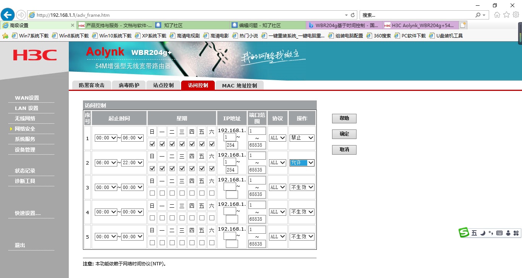Switch to the MAC 地址控制 tab
Viewport: 522px width, 278px height.
point(240,85)
